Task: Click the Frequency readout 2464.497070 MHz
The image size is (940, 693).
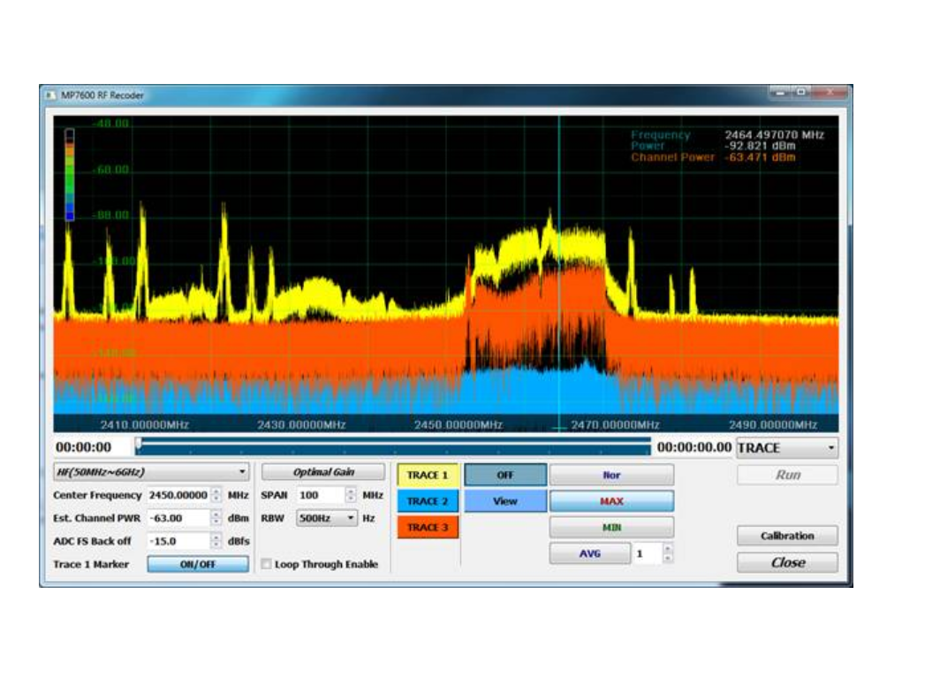Action: click(774, 135)
